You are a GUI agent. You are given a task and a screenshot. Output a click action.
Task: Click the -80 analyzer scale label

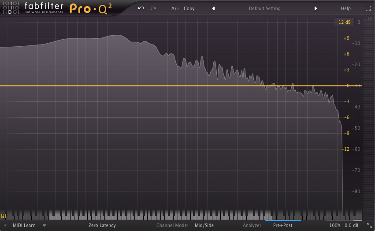(x=356, y=191)
